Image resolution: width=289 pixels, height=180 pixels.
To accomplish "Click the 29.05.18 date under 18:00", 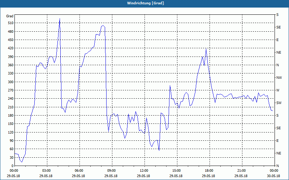I will tap(208, 176).
